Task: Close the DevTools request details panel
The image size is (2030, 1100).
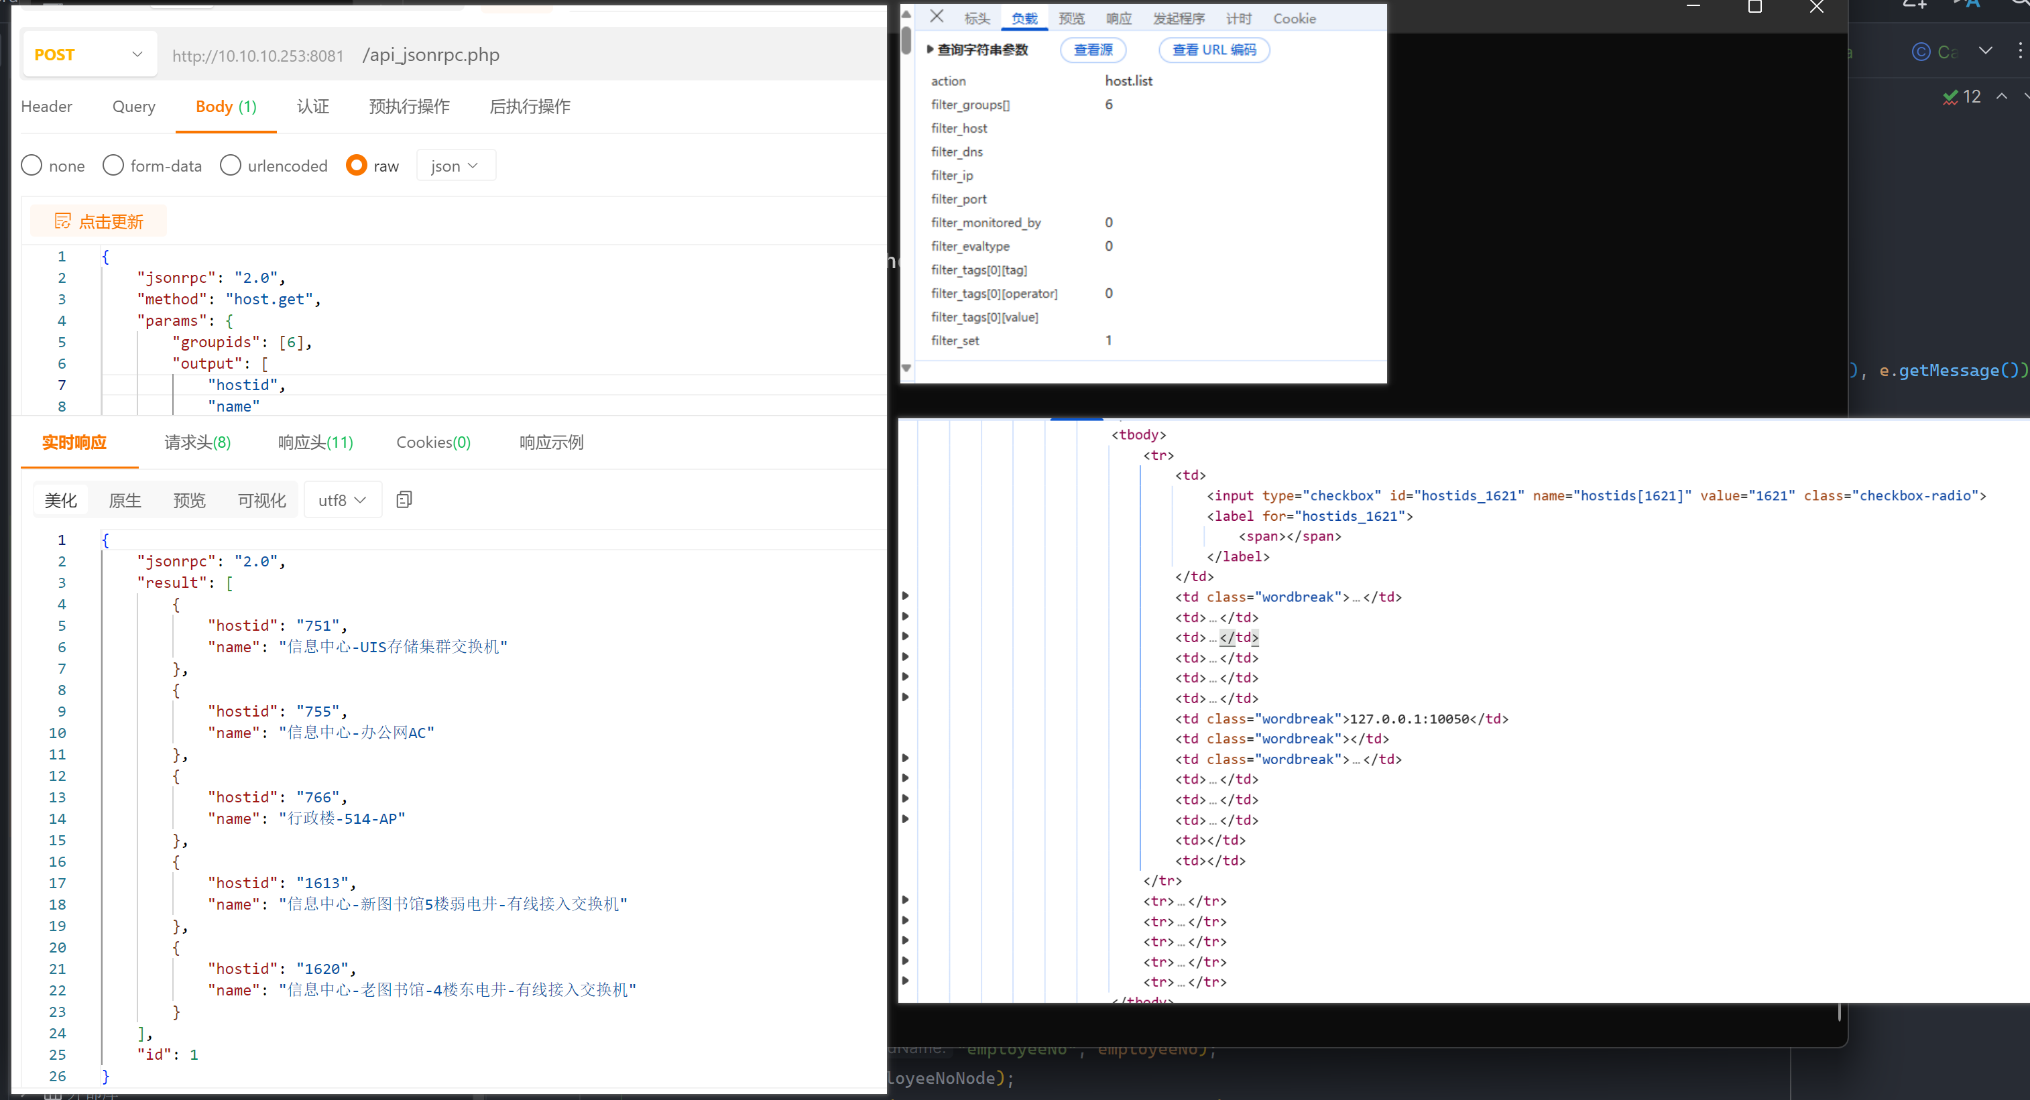Action: coord(936,17)
